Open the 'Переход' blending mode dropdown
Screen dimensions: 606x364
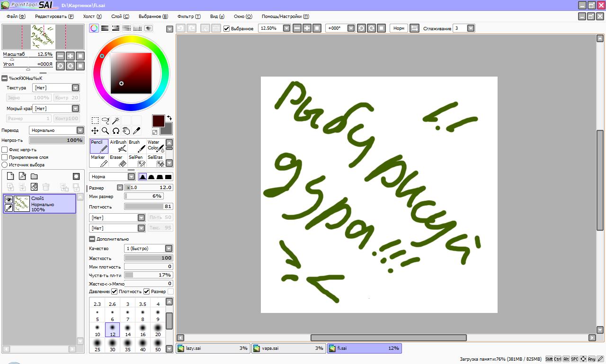tap(56, 130)
